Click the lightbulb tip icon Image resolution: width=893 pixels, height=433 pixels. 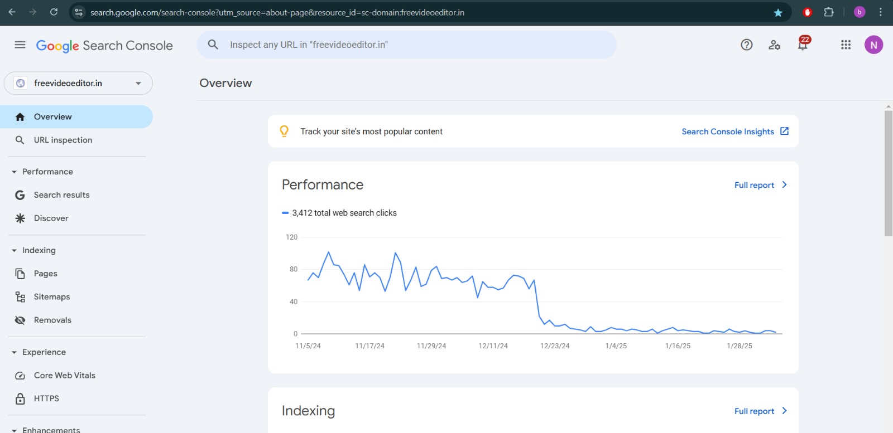[284, 131]
